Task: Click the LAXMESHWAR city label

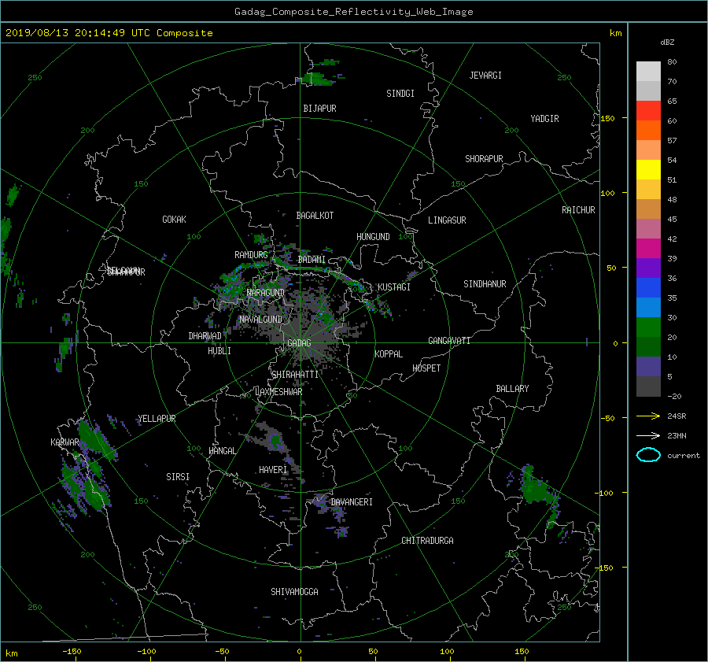Action: click(x=278, y=392)
